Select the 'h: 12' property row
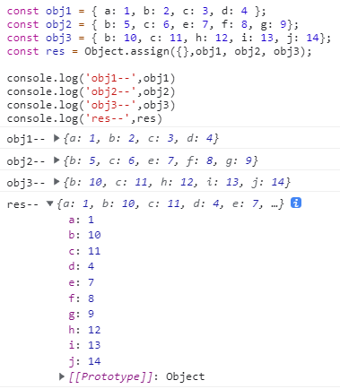Screen dimensions: 340x389 point(84,330)
